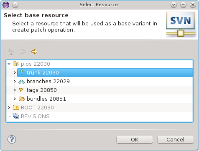
Task: Expand the bundles 20851 node
Action: 15,99
